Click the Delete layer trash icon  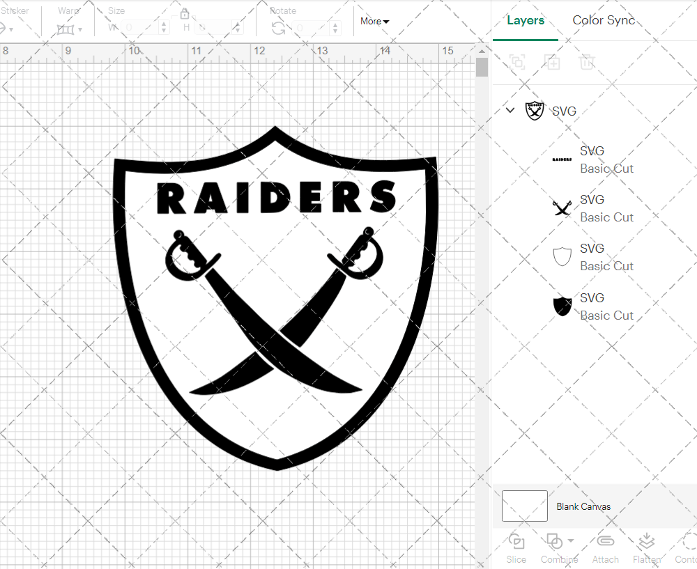(x=587, y=62)
